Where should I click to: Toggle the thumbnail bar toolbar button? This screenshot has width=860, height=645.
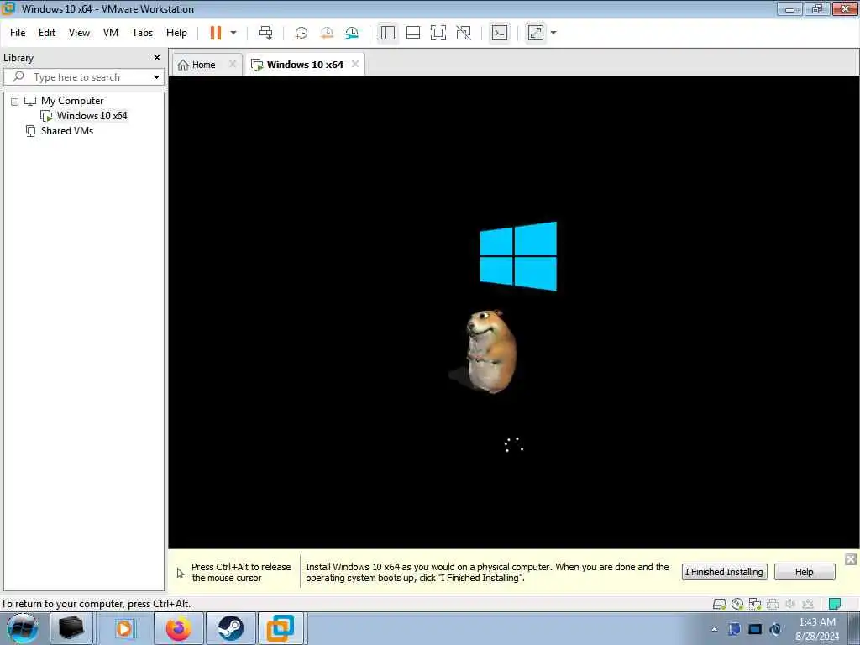pos(413,33)
